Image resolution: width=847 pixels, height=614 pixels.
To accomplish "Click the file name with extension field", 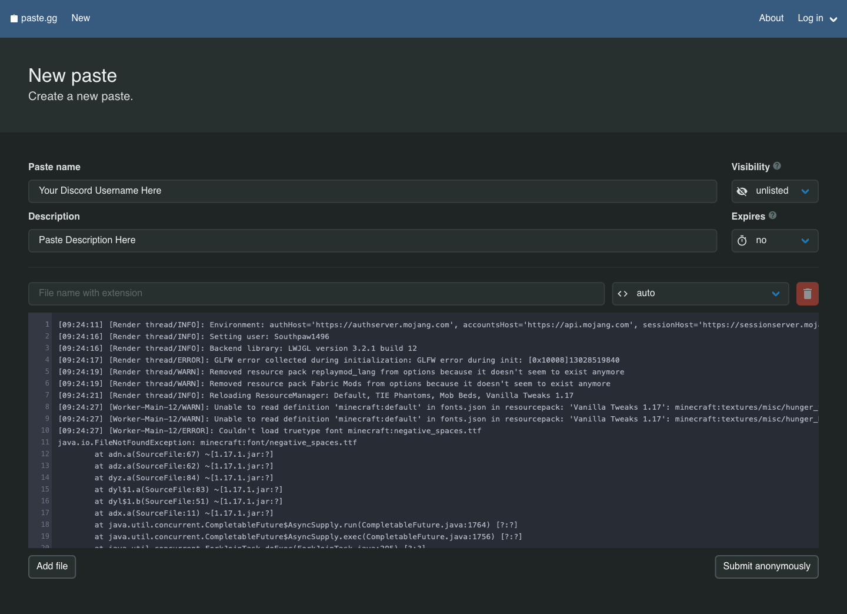I will click(316, 293).
